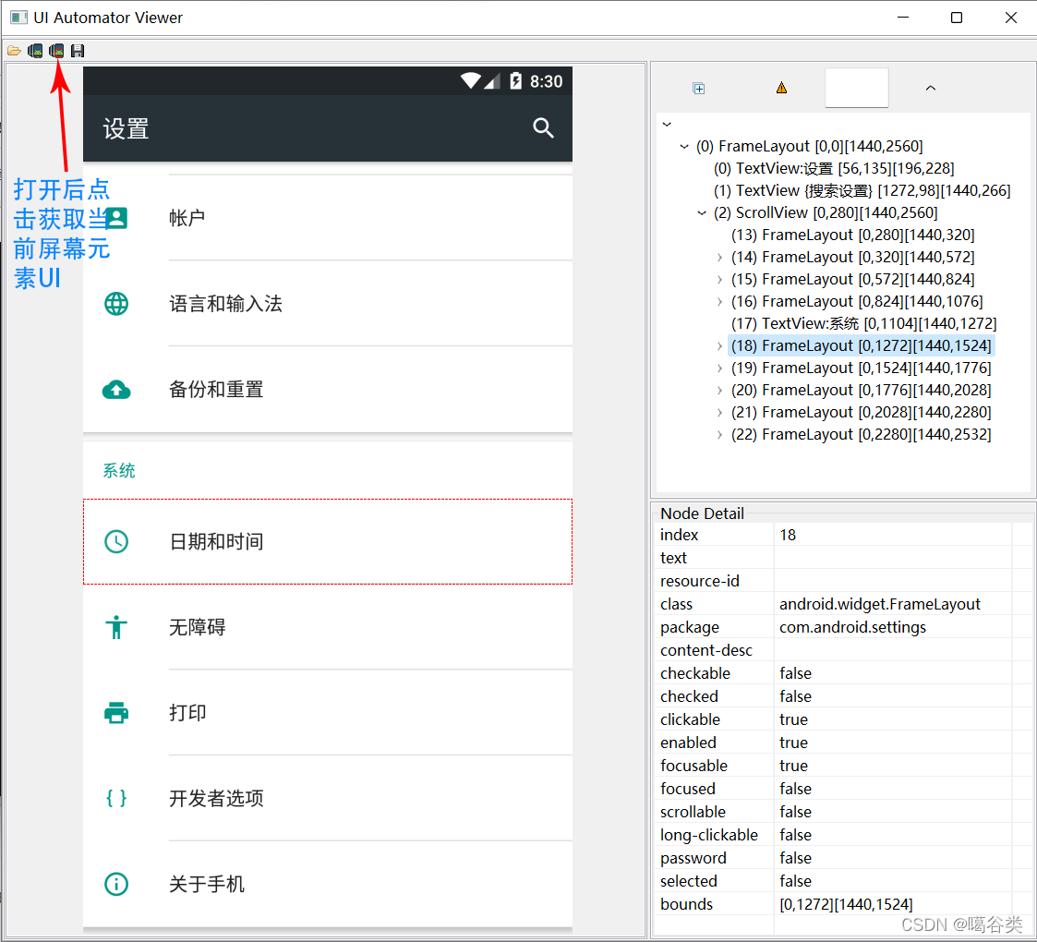Click the Device Screenshot uiautomator dump icon
Image resolution: width=1037 pixels, height=942 pixels.
pos(35,51)
